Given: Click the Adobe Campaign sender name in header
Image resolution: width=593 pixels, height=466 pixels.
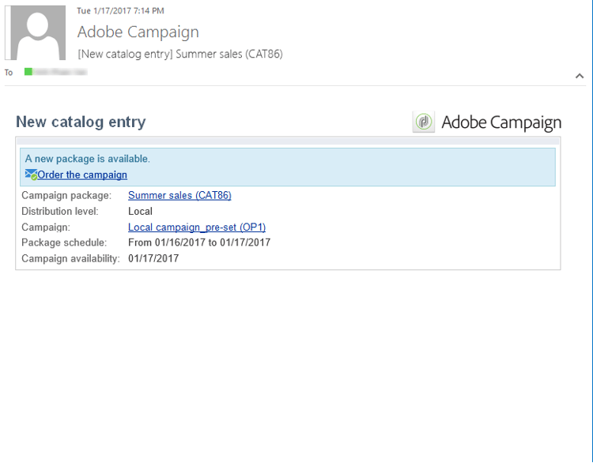Looking at the screenshot, I should 138,32.
